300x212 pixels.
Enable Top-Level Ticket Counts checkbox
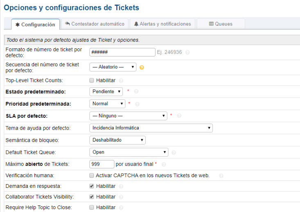coord(92,80)
